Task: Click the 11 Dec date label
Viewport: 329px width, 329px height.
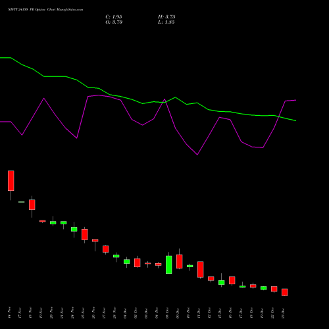Action: [x=199, y=313]
